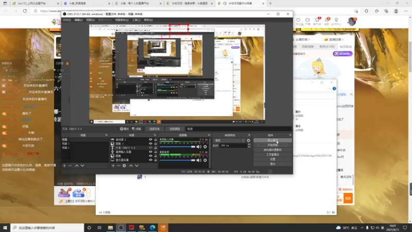Open new browser tab with plus
Image resolution: width=412 pixels, height=232 pixels.
[270, 4]
